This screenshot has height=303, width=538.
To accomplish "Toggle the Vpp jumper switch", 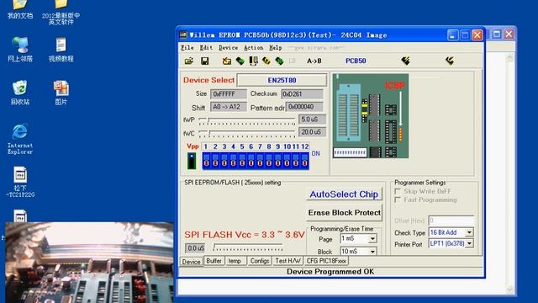I will point(192,161).
